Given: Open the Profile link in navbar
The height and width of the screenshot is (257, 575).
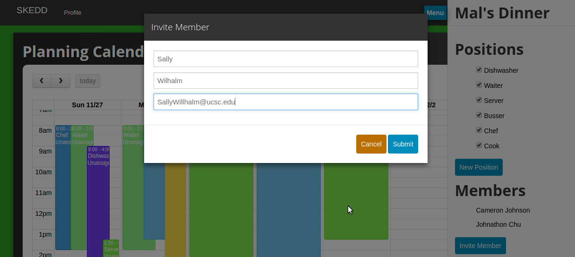Looking at the screenshot, I should click(x=73, y=13).
